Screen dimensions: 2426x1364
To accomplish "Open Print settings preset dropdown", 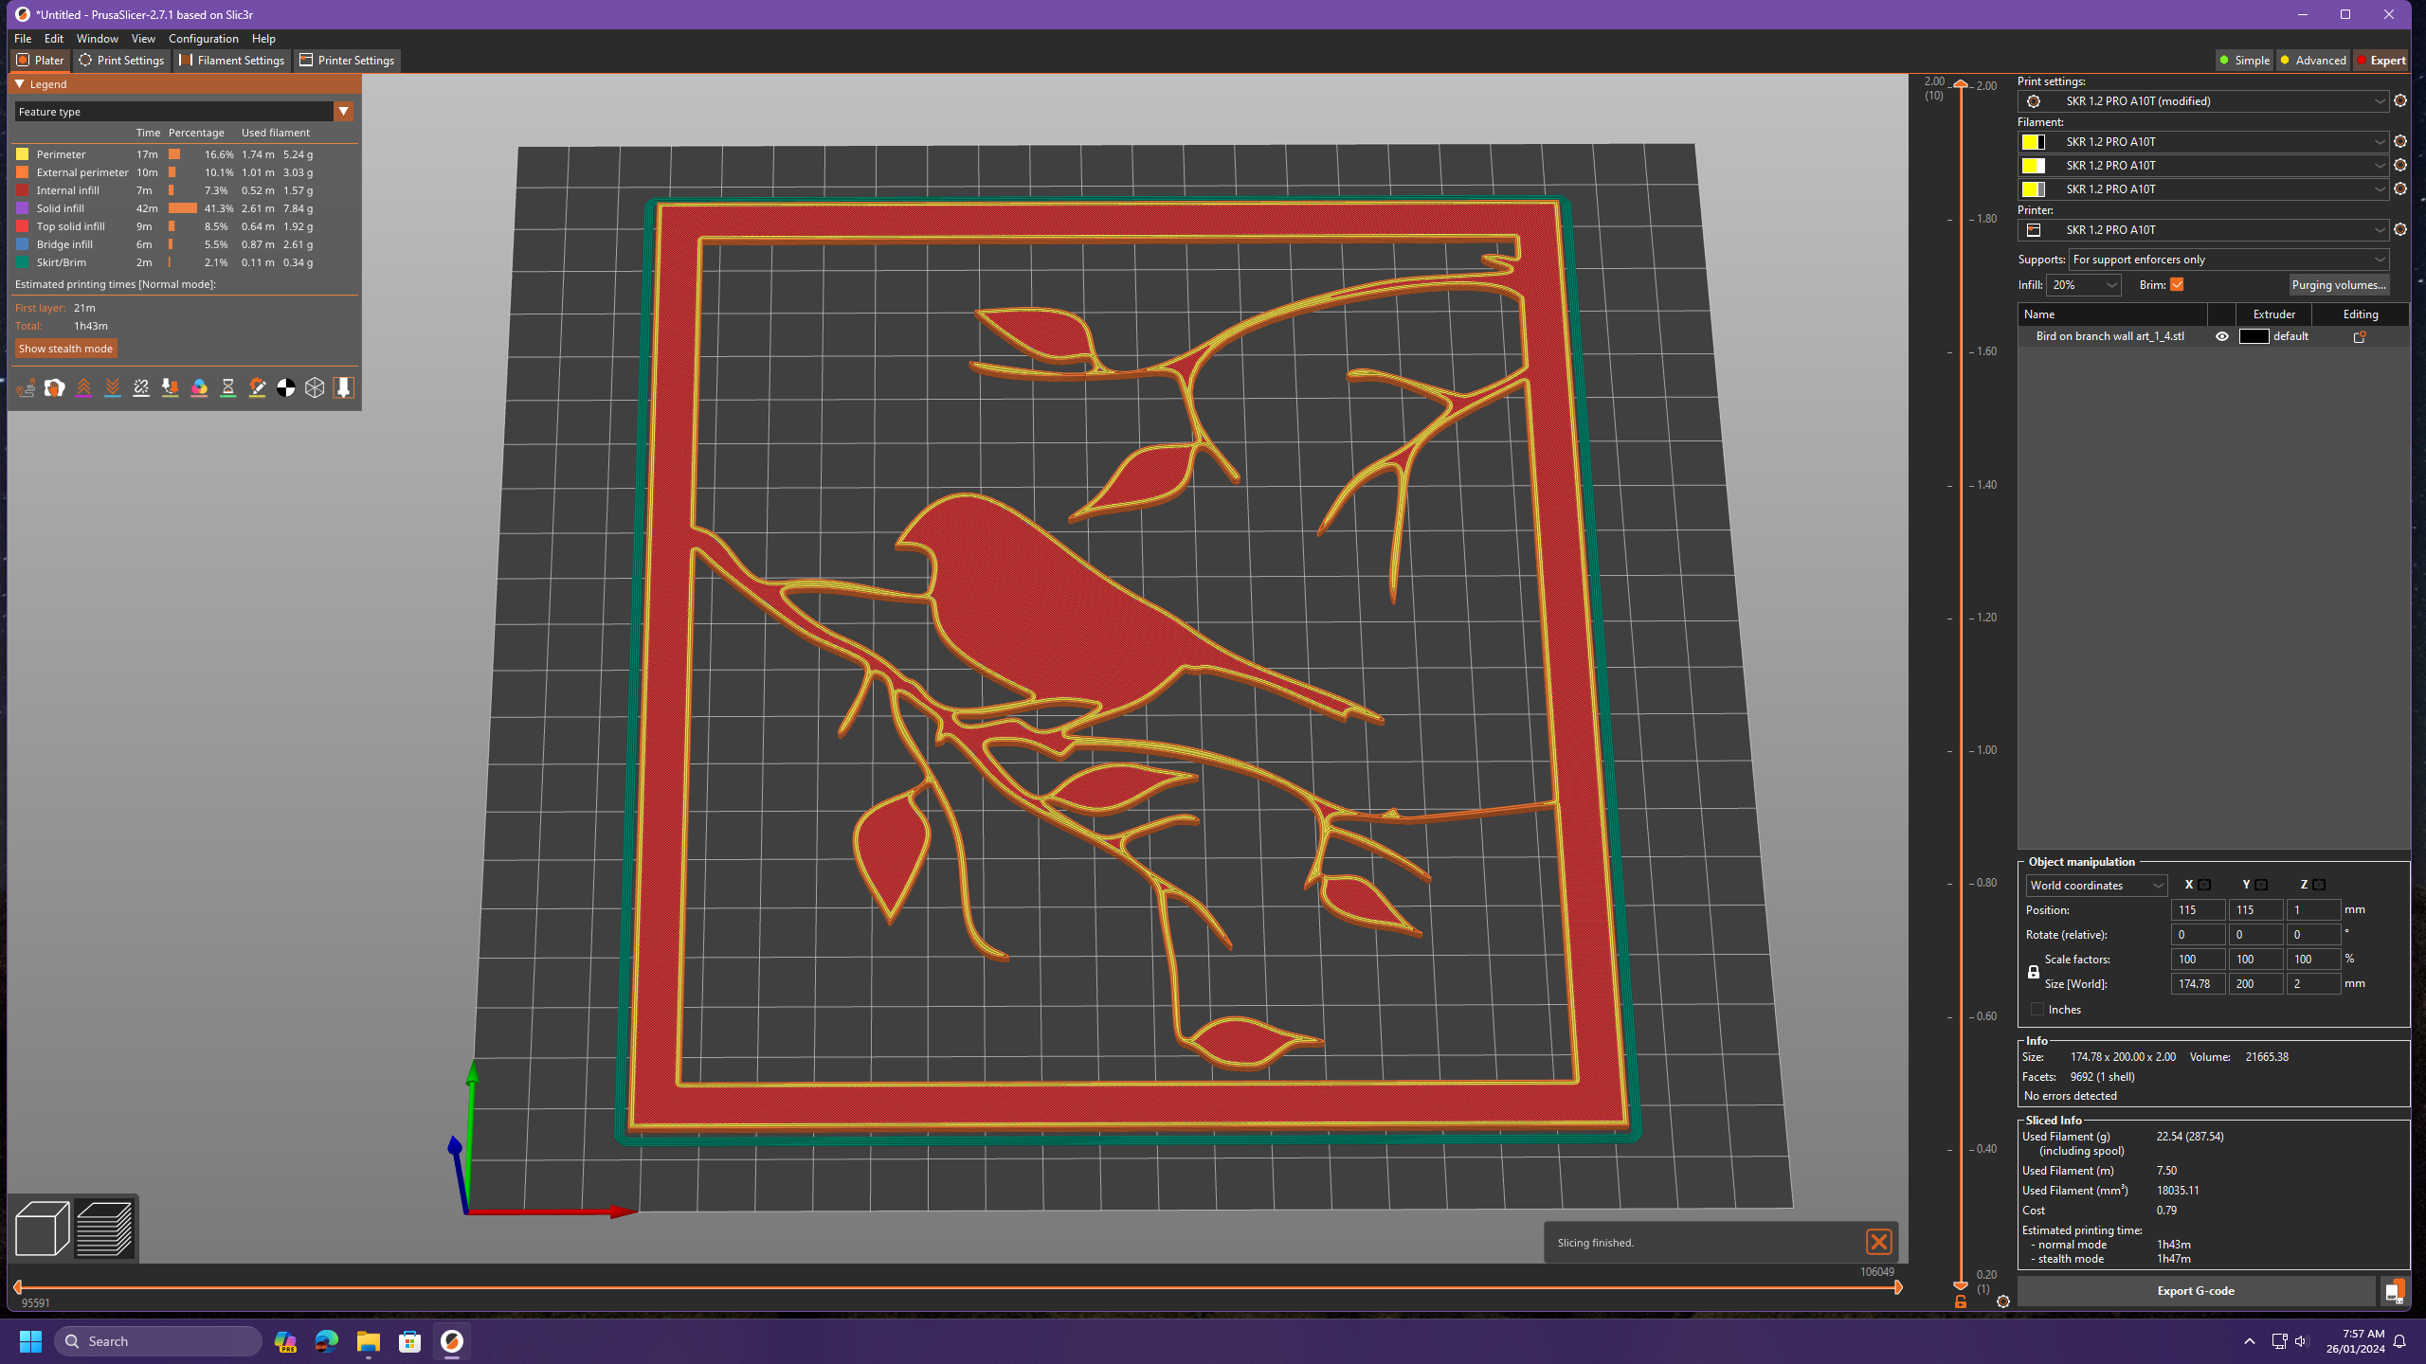I will point(2202,100).
